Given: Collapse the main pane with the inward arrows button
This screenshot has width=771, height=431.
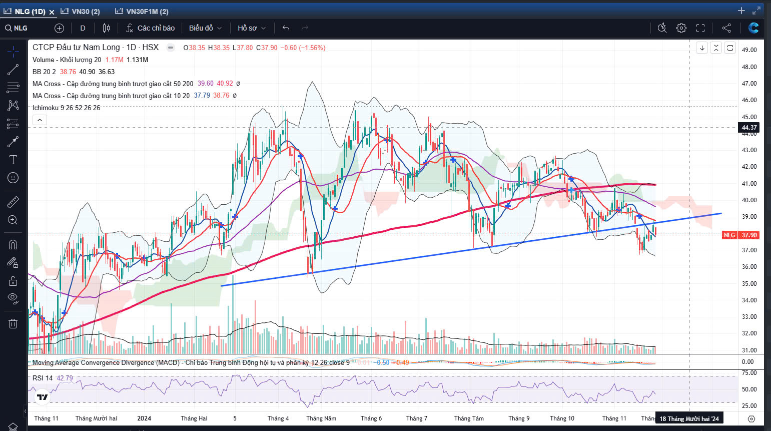Looking at the screenshot, I should pos(716,48).
